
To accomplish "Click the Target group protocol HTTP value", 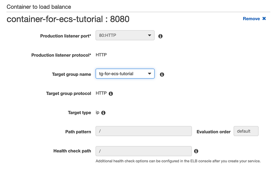I will tap(101, 93).
